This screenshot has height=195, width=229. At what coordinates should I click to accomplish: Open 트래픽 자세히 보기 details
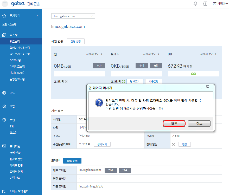[151, 54]
